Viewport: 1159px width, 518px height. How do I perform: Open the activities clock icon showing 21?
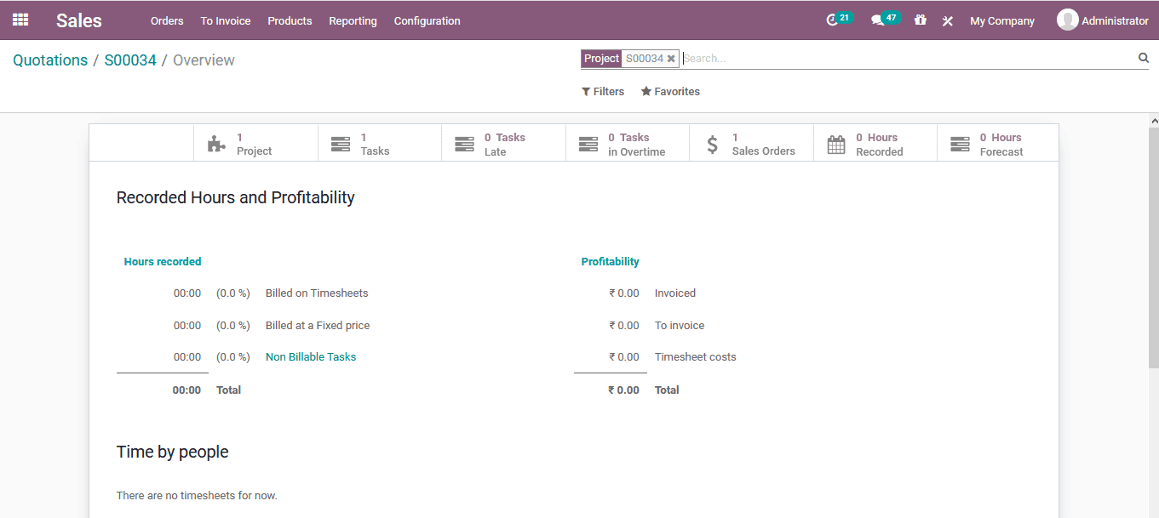point(832,20)
